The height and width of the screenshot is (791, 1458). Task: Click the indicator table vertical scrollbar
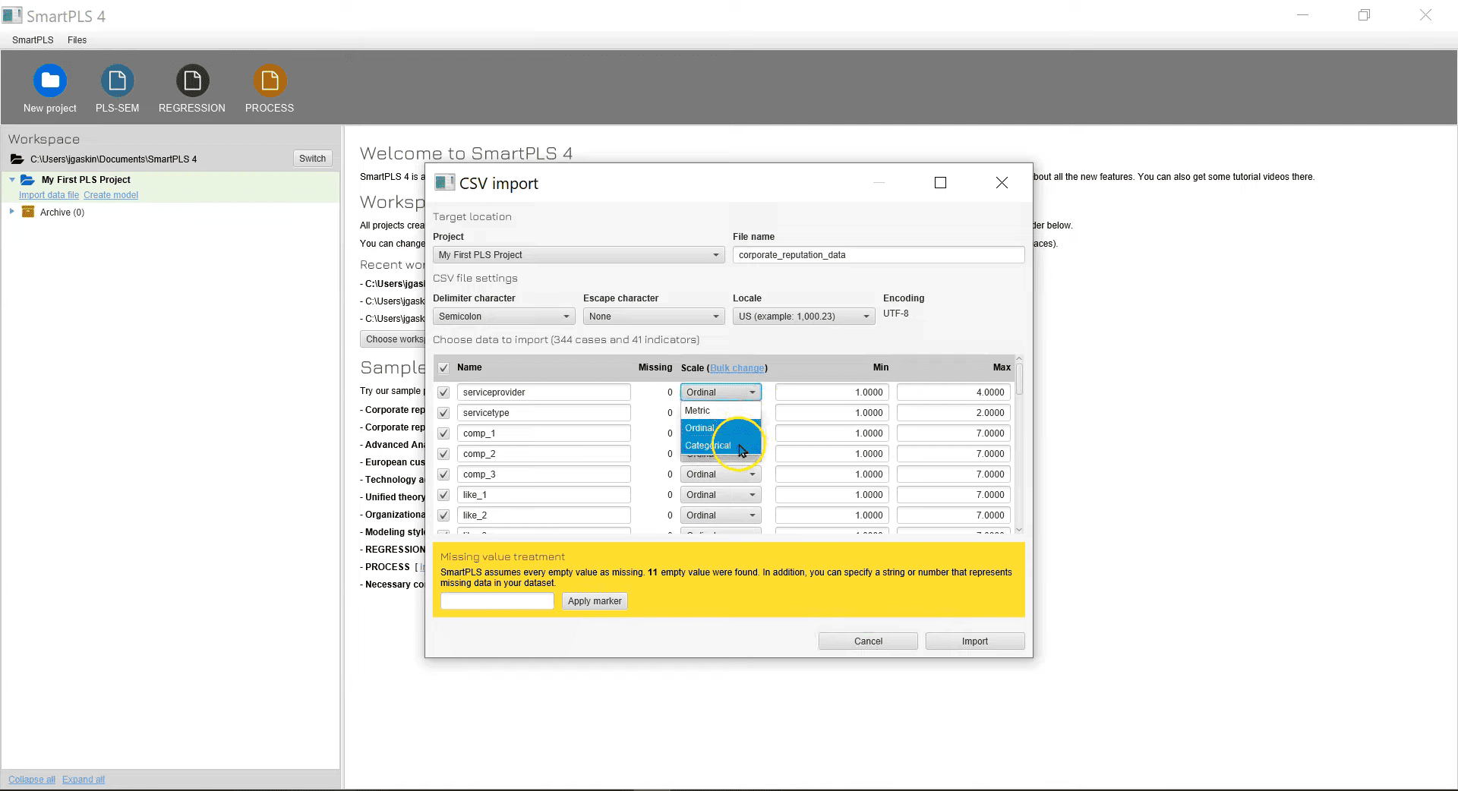(x=1019, y=380)
